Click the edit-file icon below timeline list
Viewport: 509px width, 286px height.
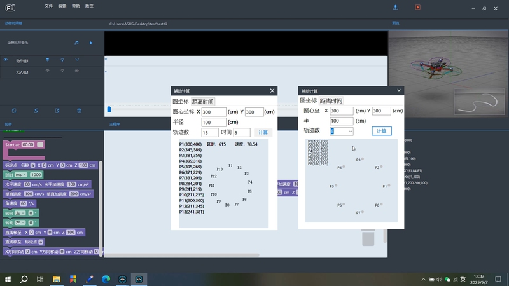pyautogui.click(x=57, y=111)
